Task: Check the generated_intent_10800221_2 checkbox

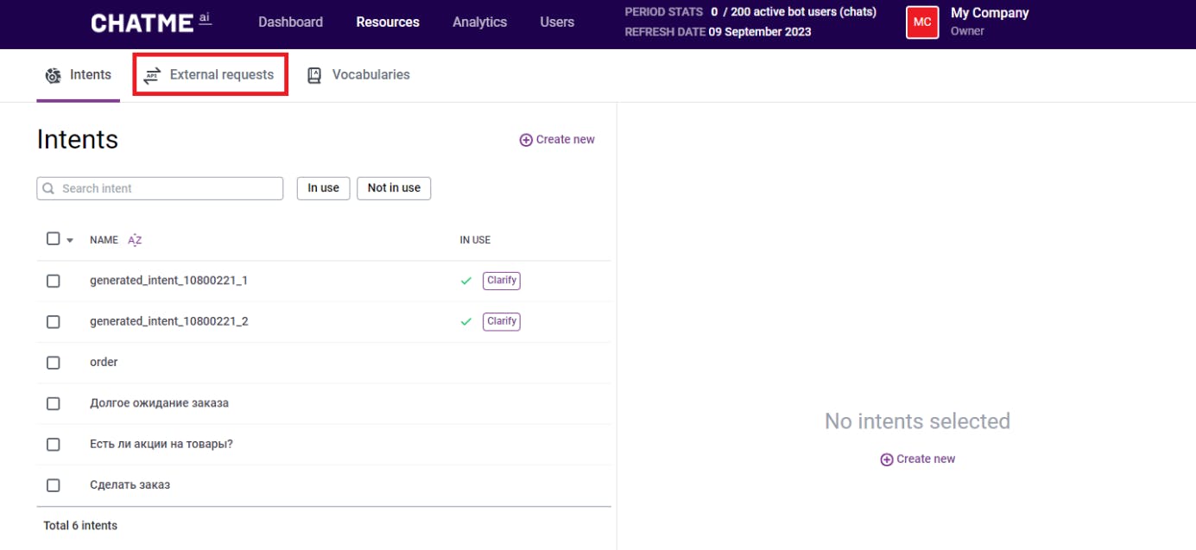Action: tap(53, 321)
